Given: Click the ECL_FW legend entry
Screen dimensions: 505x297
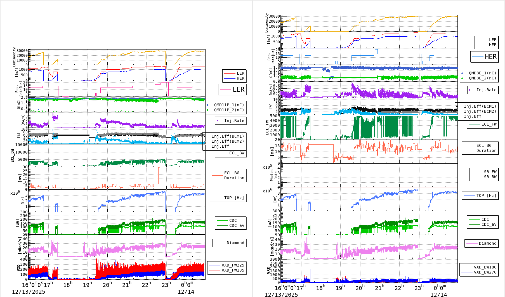Looking at the screenshot, I should tap(483, 124).
